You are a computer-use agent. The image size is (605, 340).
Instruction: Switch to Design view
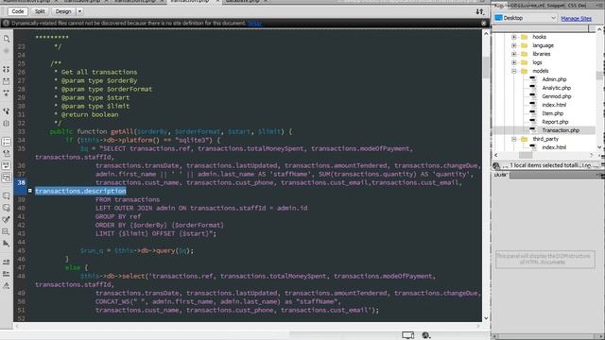pos(63,11)
